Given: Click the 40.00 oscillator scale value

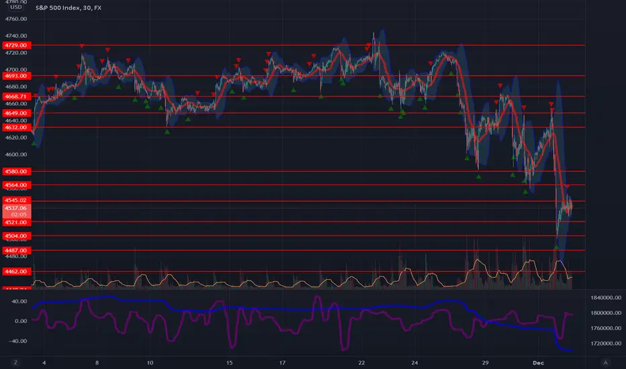Looking at the screenshot, I should point(19,301).
